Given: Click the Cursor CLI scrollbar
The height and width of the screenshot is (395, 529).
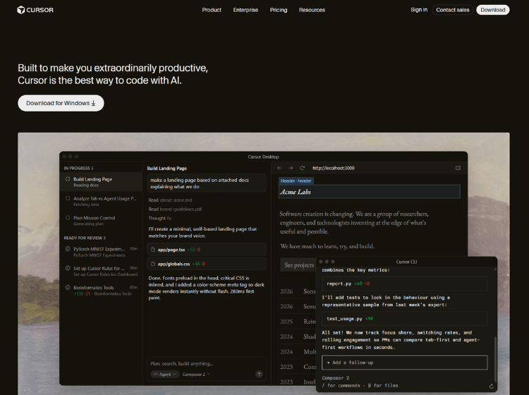Looking at the screenshot, I should coord(494,359).
